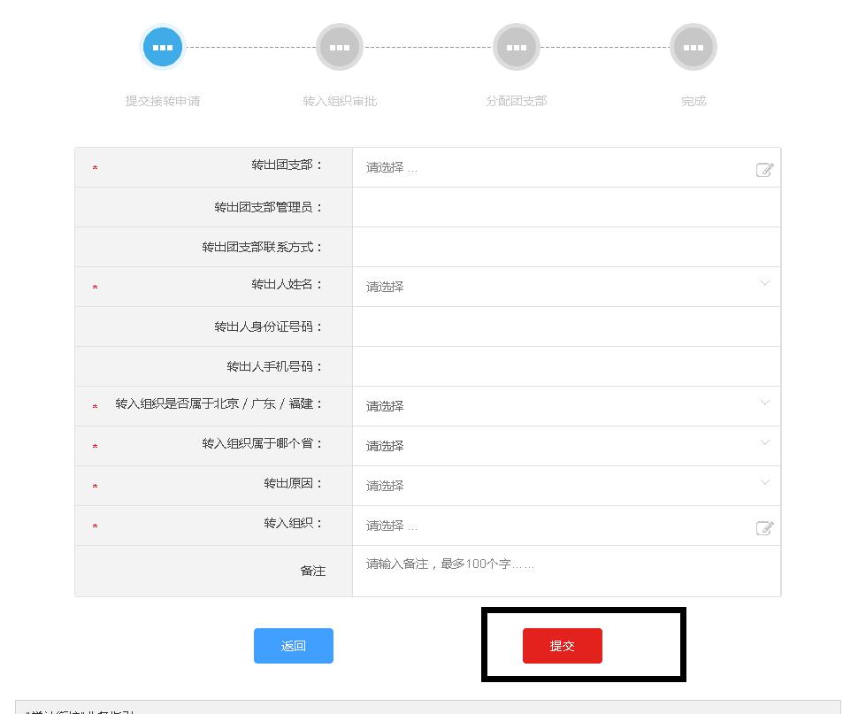Click the 转入组织 请选择 field

[x=531, y=526]
